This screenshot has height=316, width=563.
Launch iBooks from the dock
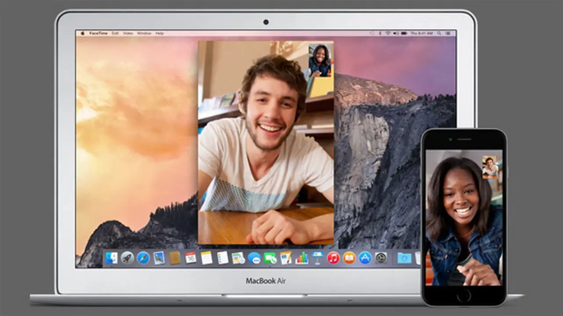349,258
